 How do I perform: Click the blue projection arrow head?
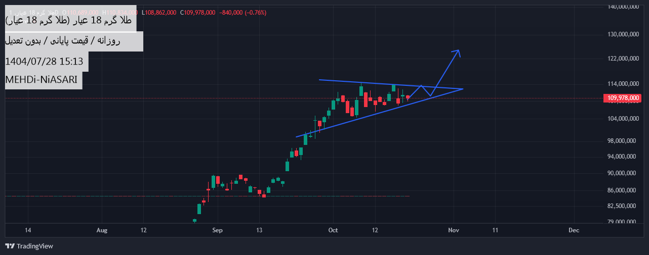(x=457, y=51)
